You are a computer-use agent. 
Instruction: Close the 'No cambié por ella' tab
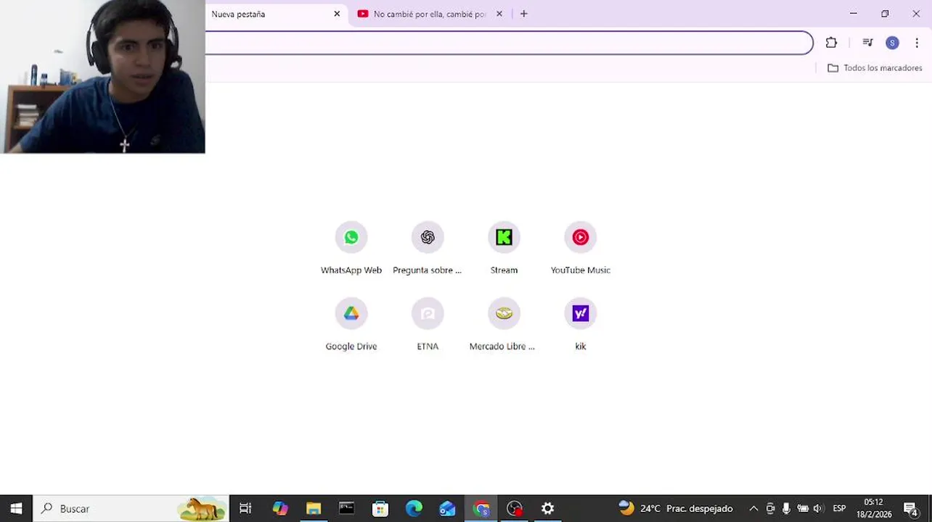499,14
